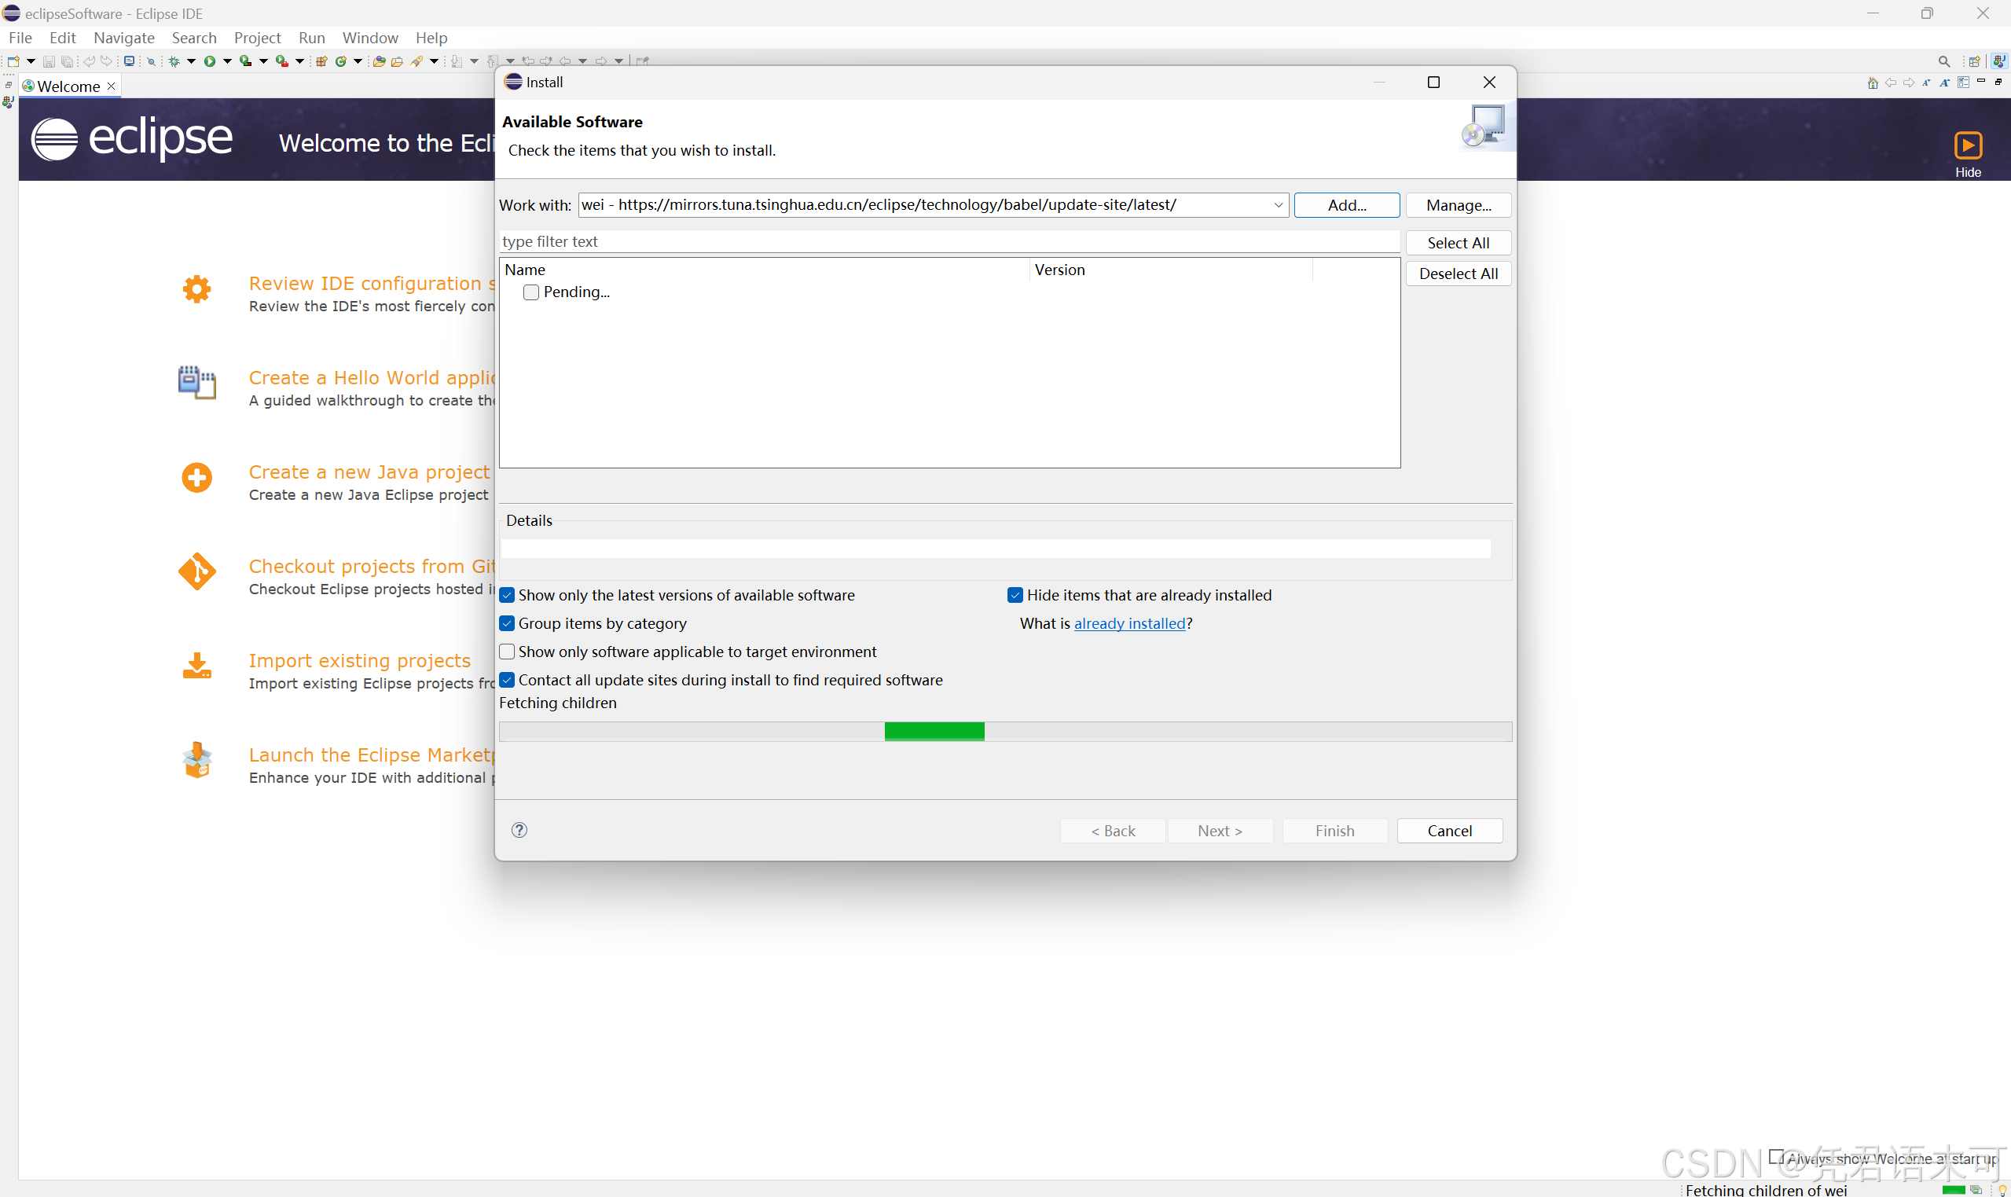Click the New wizard toolbar icon
This screenshot has width=2011, height=1197.
(13, 61)
